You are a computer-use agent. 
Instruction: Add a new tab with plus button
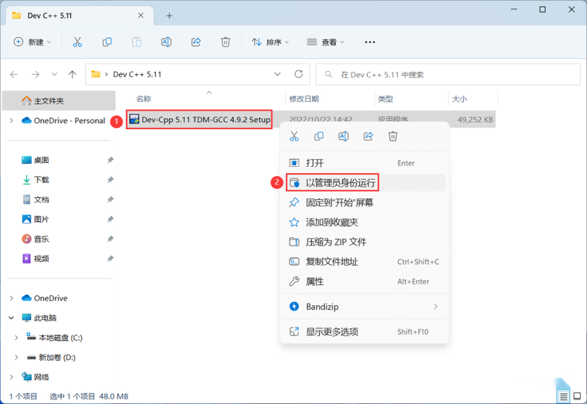pyautogui.click(x=169, y=15)
